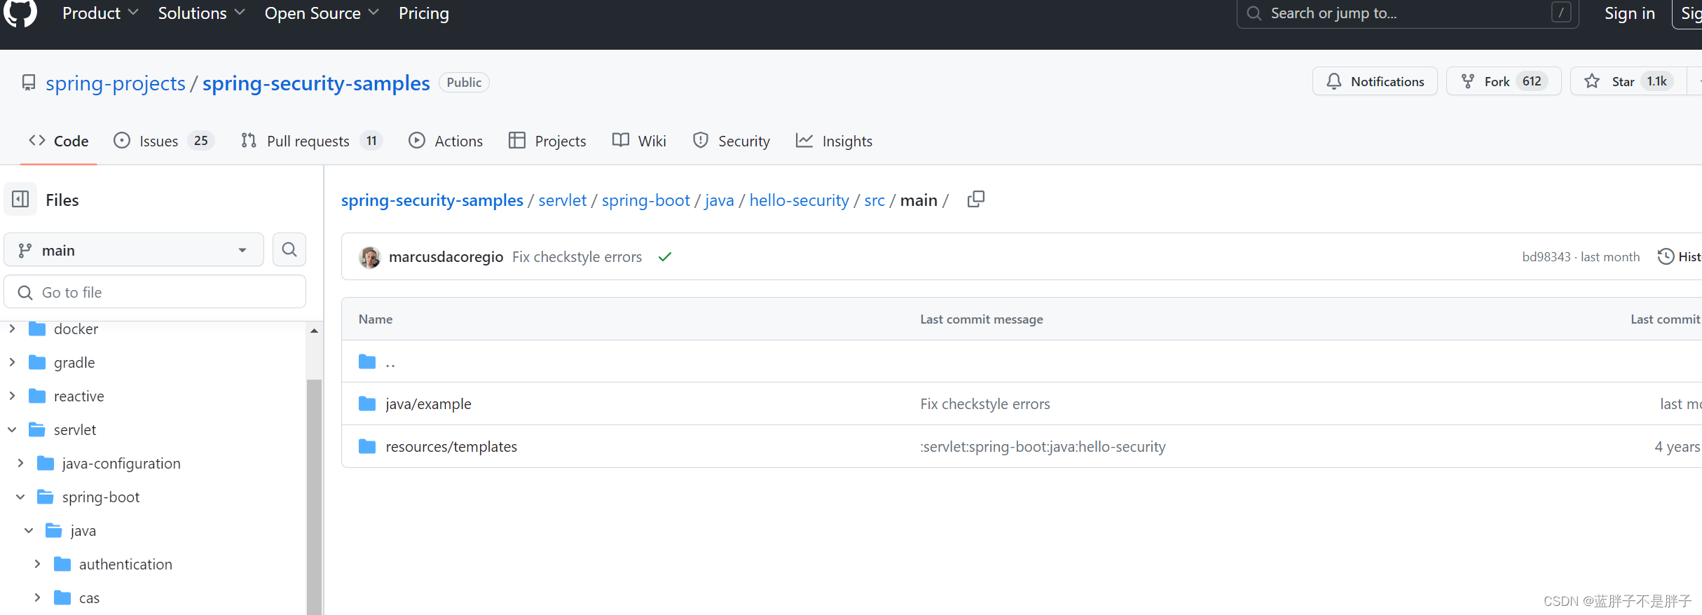Open the Security tab
The height and width of the screenshot is (615, 1702).
[731, 141]
